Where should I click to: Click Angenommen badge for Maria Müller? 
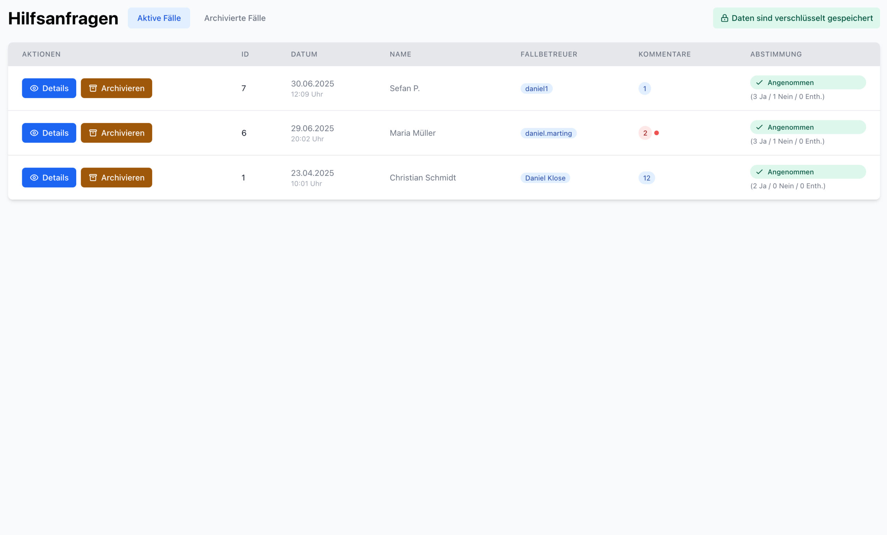(x=807, y=127)
